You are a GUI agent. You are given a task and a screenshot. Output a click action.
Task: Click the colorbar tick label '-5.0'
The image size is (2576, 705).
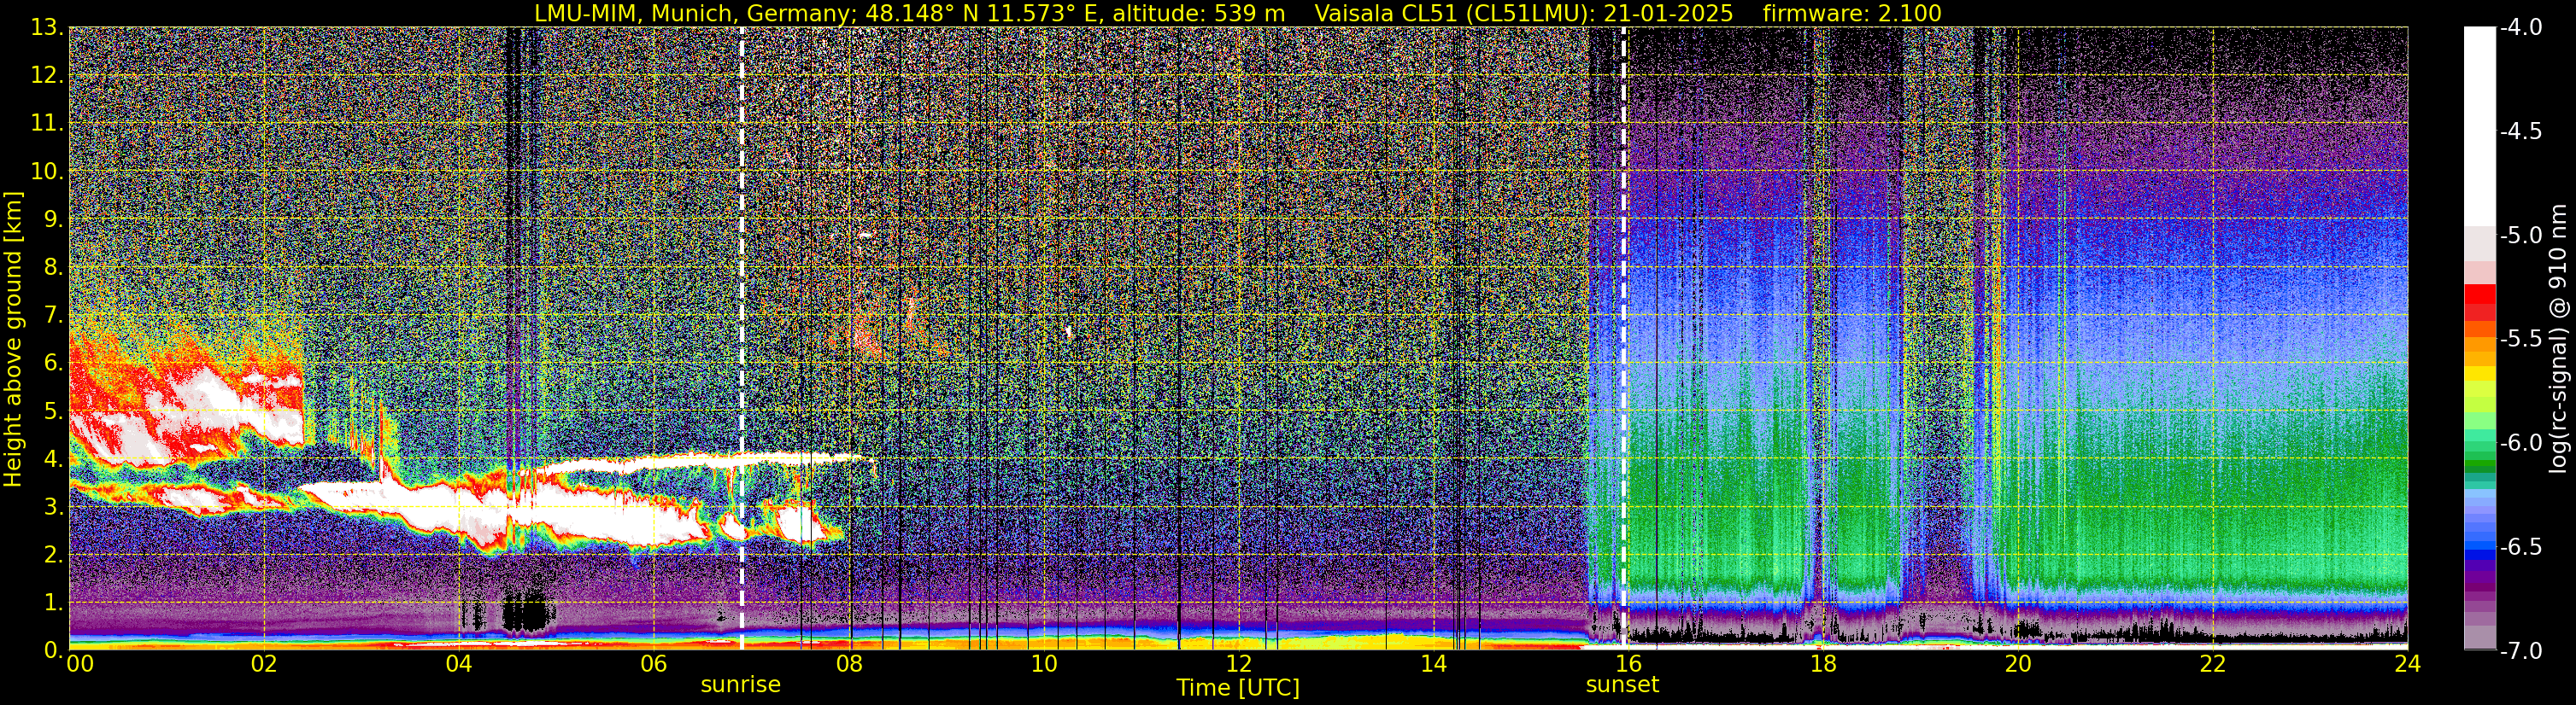pos(2520,236)
